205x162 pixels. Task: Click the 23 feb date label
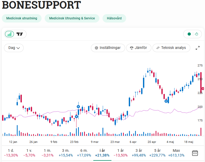pos(74,142)
